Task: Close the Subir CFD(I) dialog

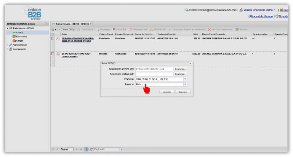Action: pyautogui.click(x=190, y=63)
